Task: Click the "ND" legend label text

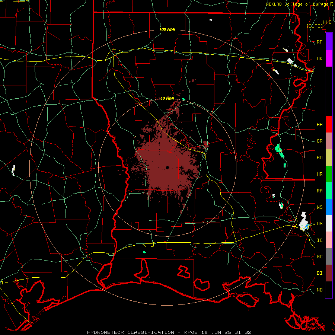Action: tap(319, 290)
